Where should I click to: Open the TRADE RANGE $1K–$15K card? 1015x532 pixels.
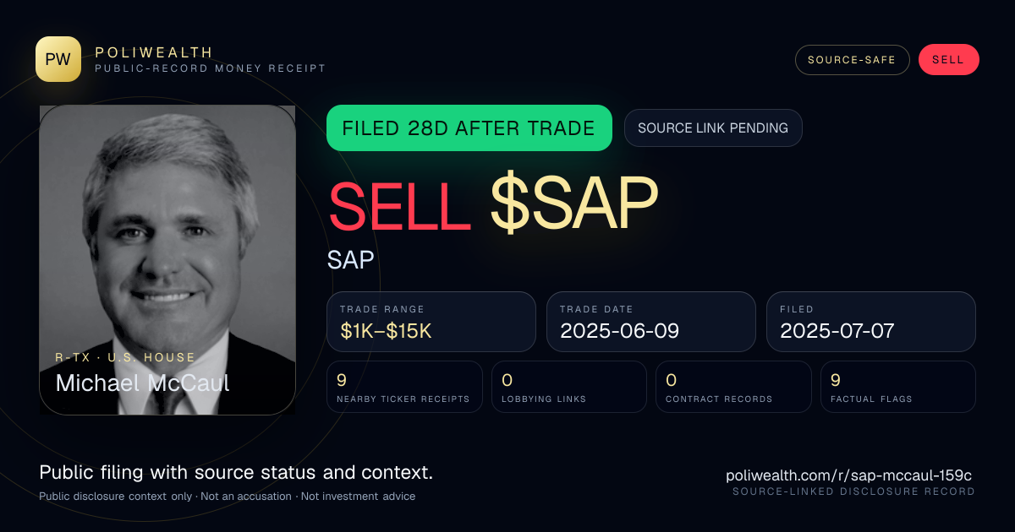[x=431, y=322]
